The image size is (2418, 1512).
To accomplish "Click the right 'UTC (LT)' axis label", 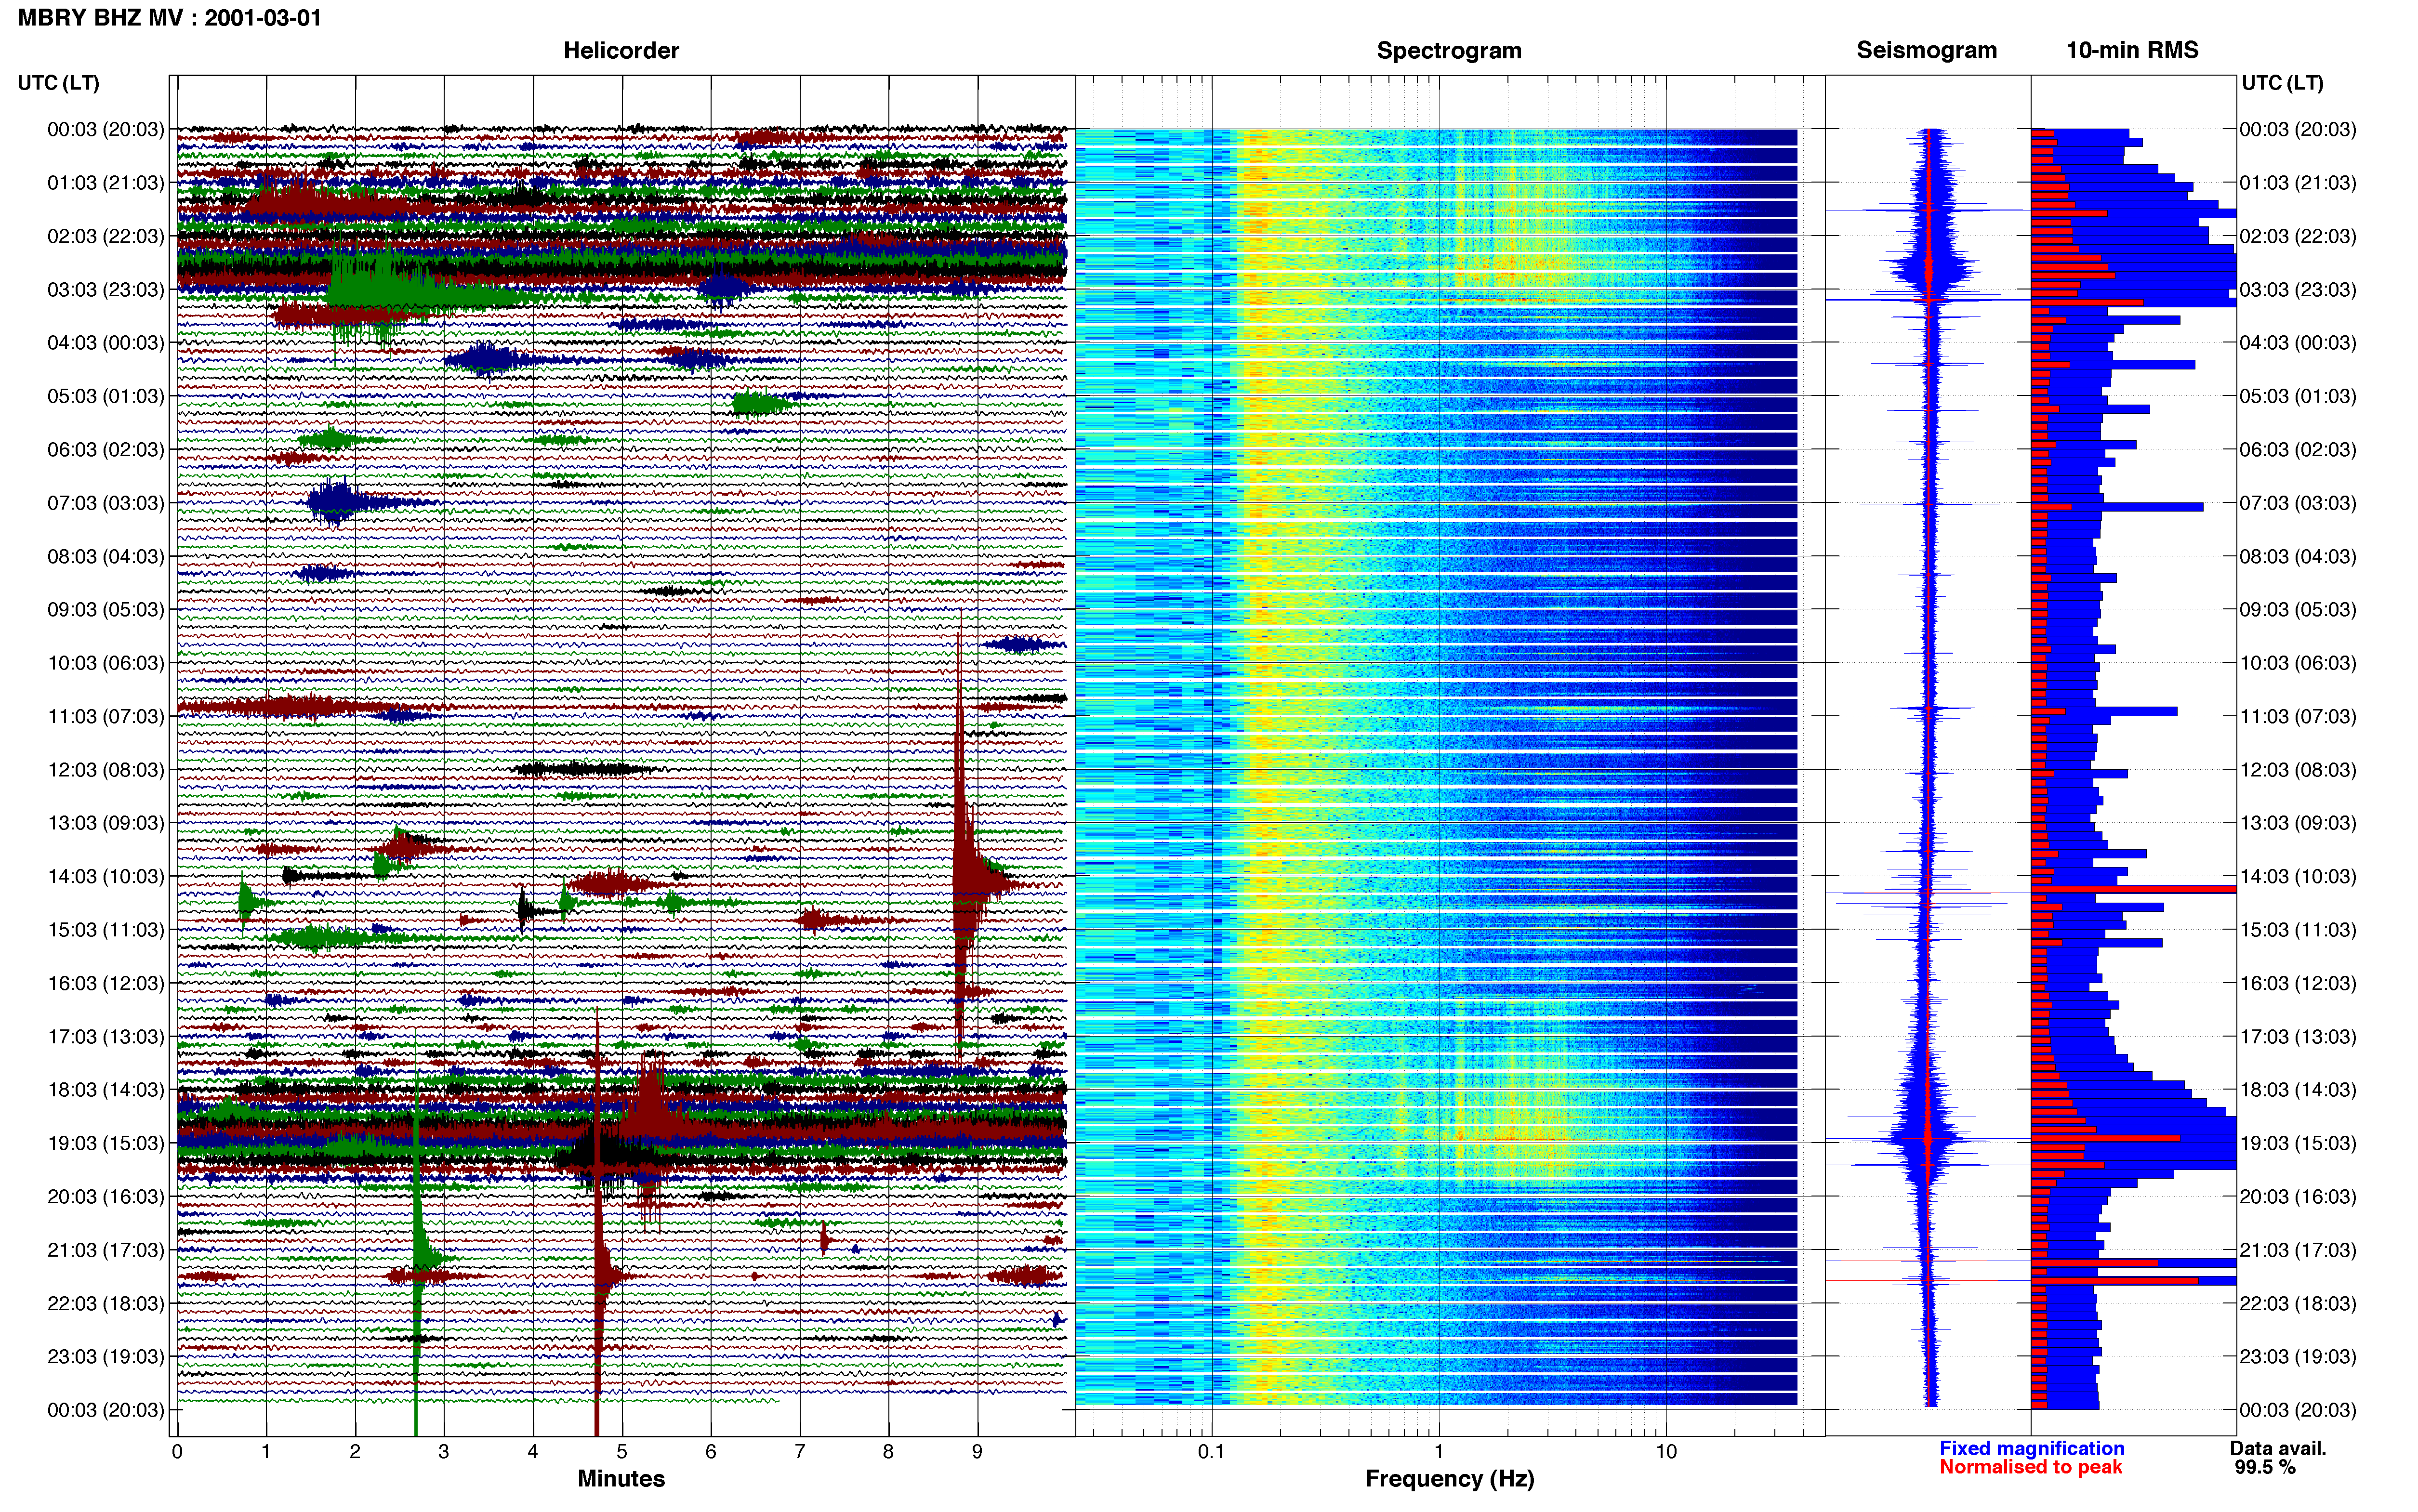I will coord(2282,83).
